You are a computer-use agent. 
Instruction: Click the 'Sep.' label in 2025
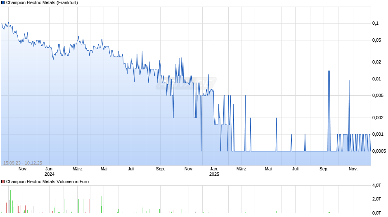tap(324, 169)
